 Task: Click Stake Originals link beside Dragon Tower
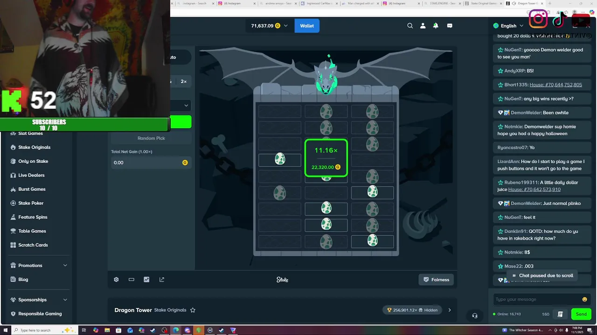(170, 310)
